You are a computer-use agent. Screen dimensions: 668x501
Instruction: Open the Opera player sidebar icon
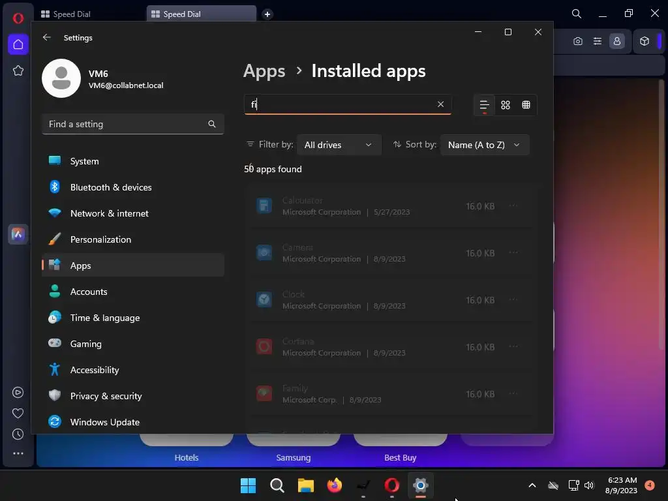coord(18,392)
